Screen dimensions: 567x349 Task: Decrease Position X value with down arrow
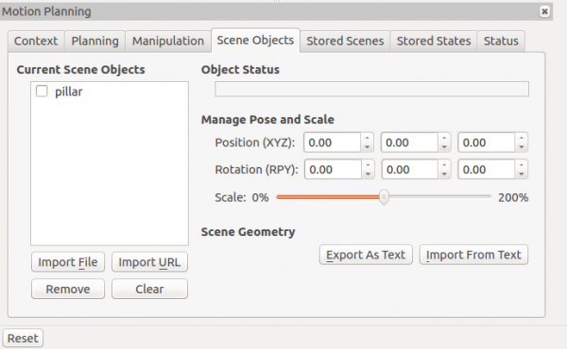point(367,147)
